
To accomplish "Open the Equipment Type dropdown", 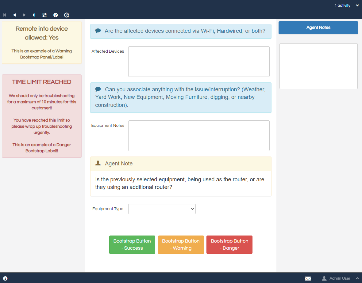I will coord(162,209).
